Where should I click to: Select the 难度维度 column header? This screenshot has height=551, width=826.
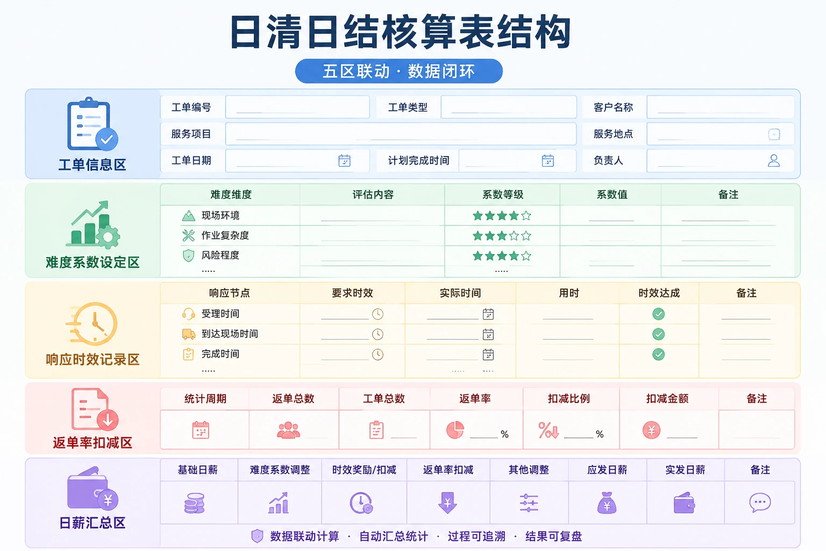(x=231, y=195)
